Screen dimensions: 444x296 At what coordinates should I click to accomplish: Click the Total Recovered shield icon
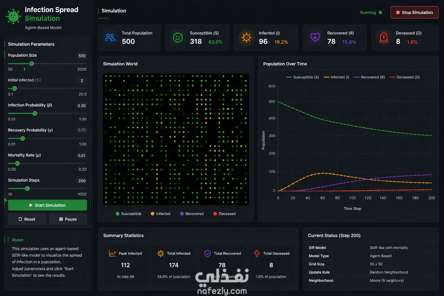click(208, 254)
